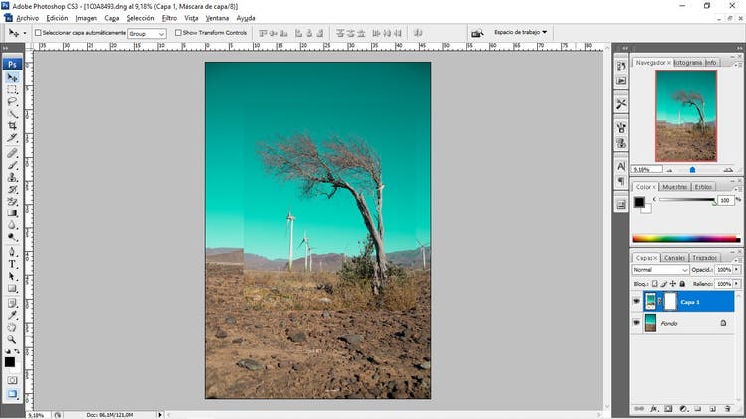Toggle lock image pixels brush icon
The width and height of the screenshot is (746, 419).
pyautogui.click(x=664, y=284)
